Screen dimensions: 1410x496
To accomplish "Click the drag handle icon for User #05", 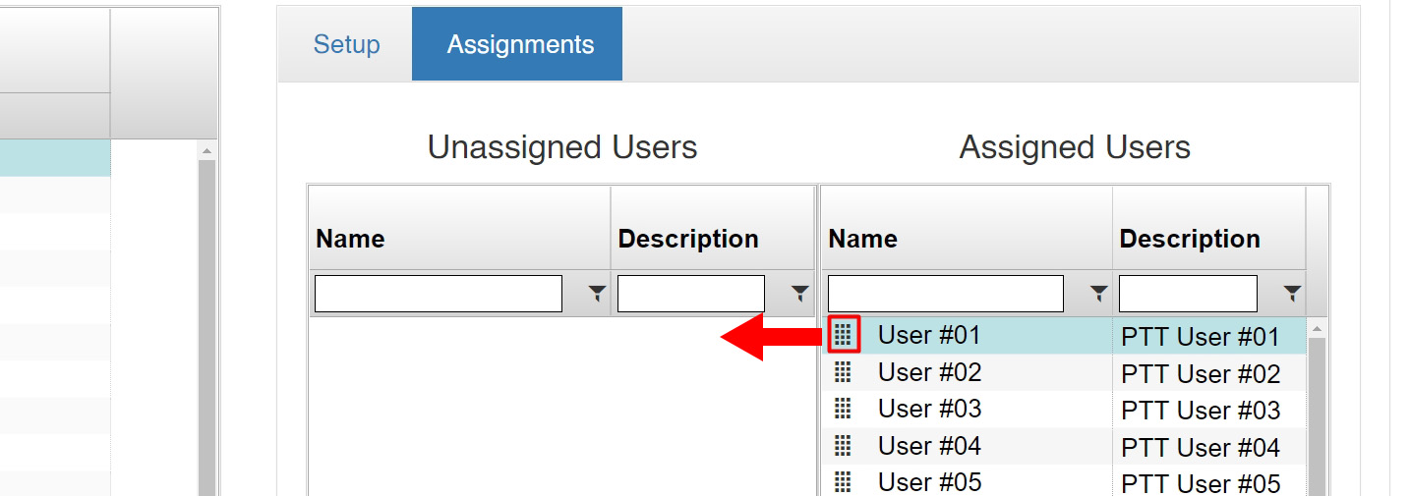I will click(x=843, y=482).
